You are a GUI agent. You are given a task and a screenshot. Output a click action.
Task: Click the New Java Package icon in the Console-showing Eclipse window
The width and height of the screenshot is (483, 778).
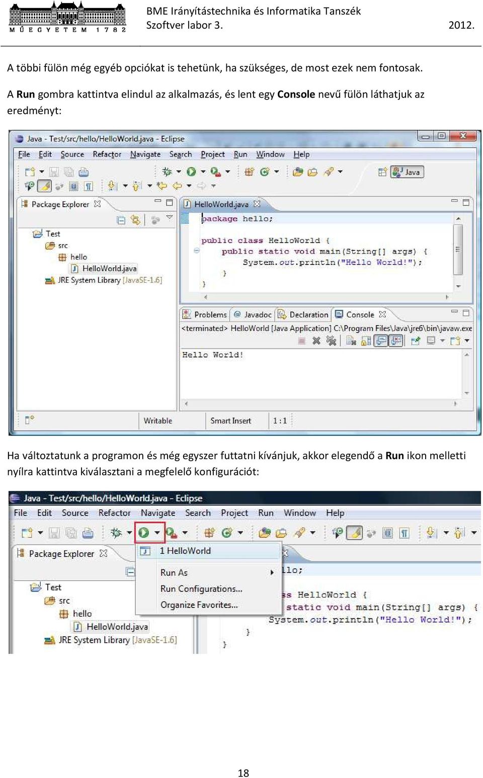[249, 172]
